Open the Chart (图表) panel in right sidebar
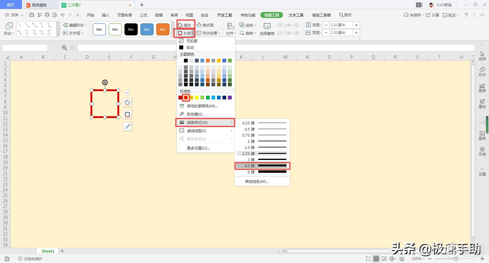489x263 pixels. coord(482,87)
